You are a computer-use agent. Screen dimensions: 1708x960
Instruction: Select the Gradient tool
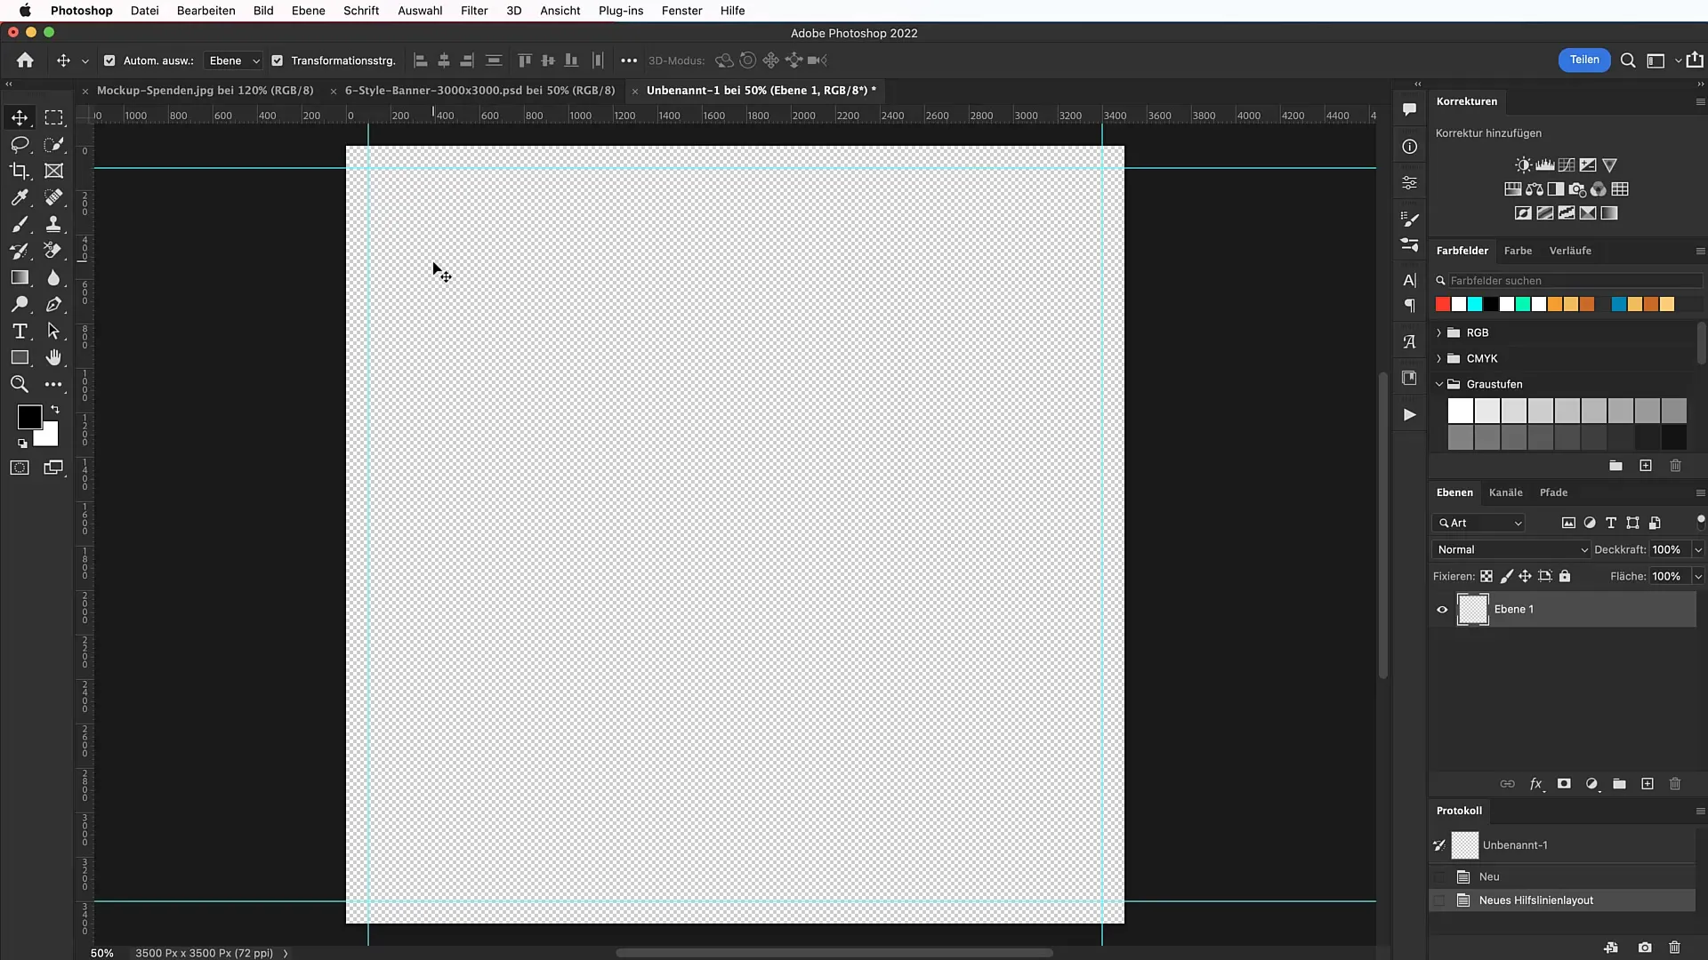[x=20, y=278]
